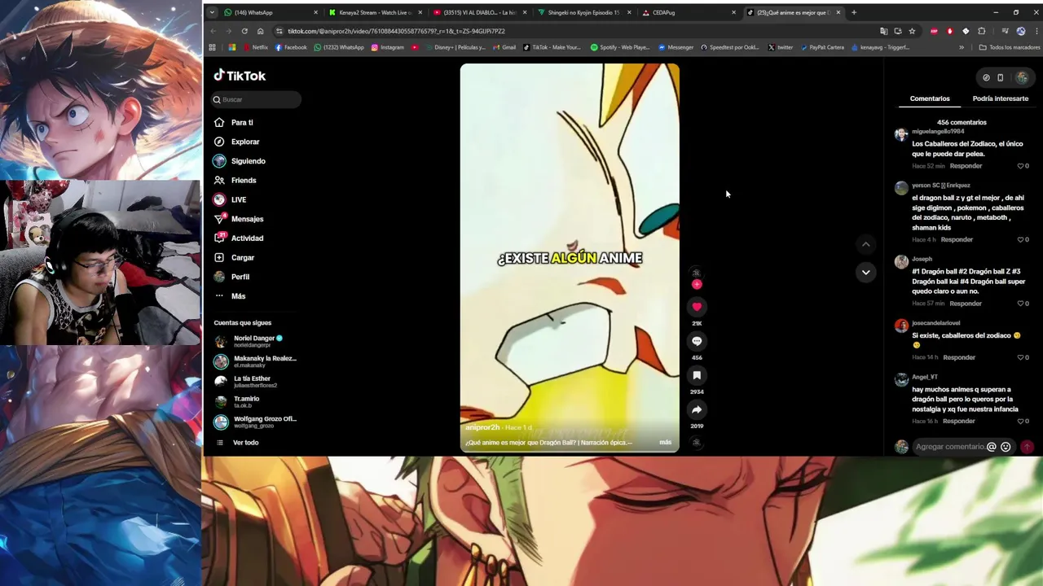
Task: Reload the page in browser
Action: click(x=244, y=31)
